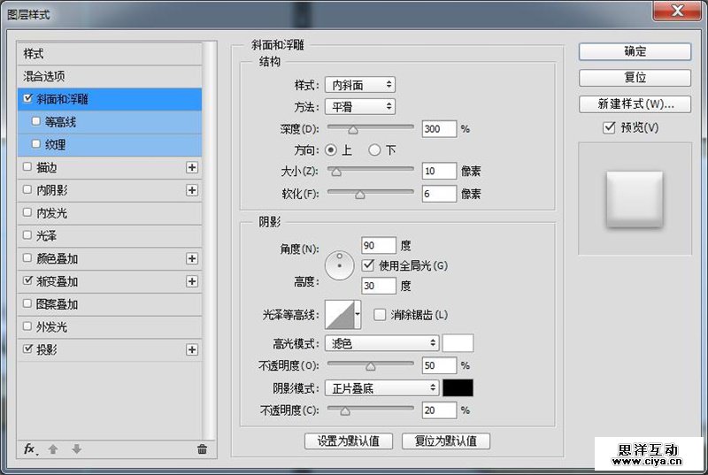This screenshot has width=708, height=475.
Task: Click plus icon next to 投影
Action: (192, 350)
